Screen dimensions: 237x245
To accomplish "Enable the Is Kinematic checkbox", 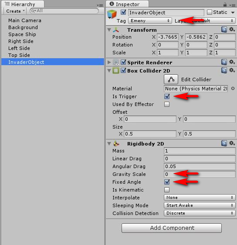I will pyautogui.click(x=167, y=190).
